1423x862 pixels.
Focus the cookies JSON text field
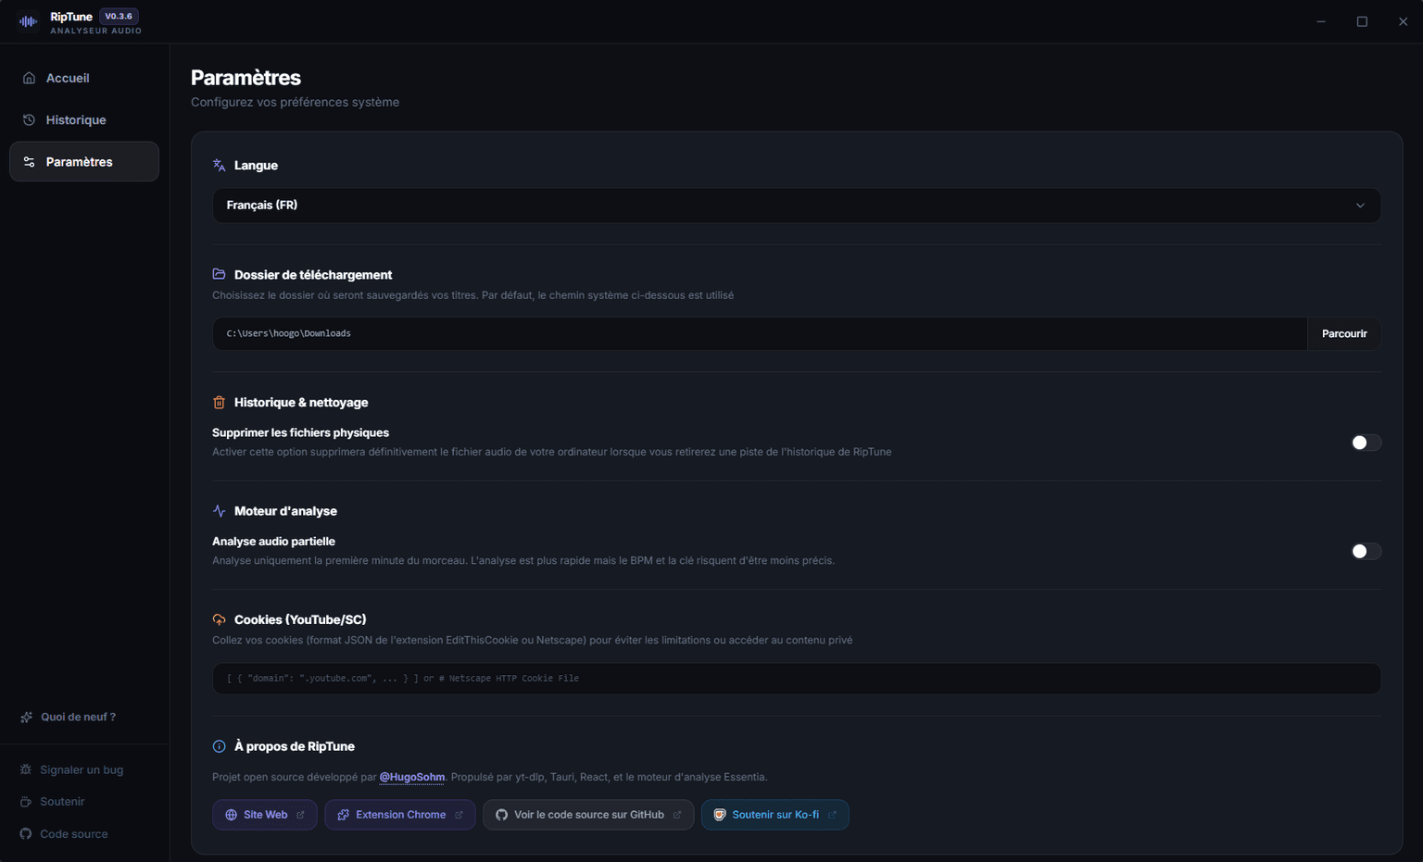[x=797, y=679]
